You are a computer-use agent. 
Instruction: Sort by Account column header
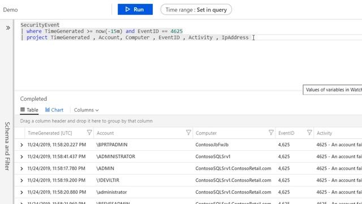click(x=105, y=133)
